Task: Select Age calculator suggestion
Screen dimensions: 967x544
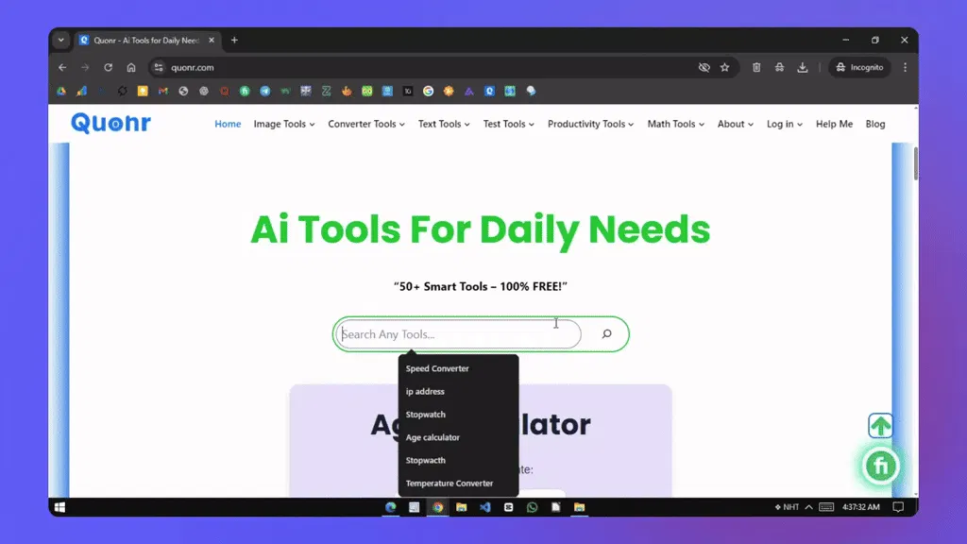Action: (458, 436)
